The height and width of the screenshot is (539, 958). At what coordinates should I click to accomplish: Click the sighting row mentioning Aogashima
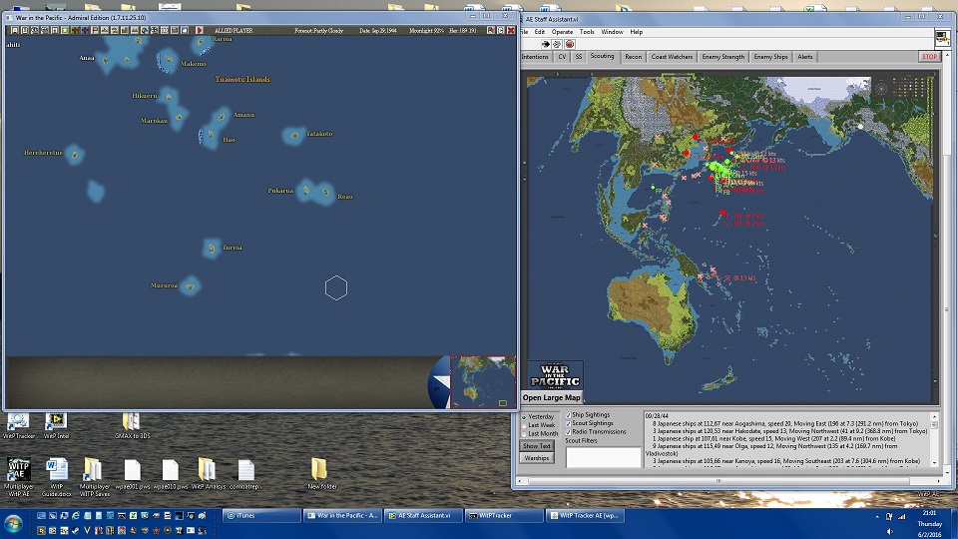[x=785, y=423]
